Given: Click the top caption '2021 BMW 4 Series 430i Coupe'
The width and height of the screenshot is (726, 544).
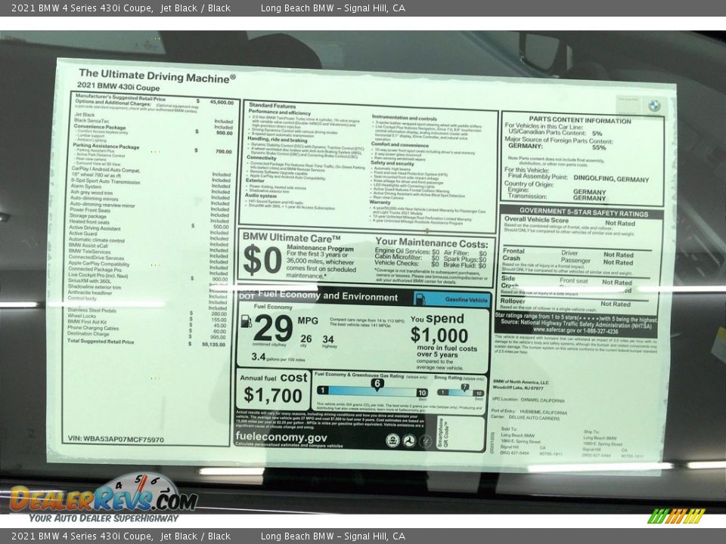Looking at the screenshot, I should point(82,8).
